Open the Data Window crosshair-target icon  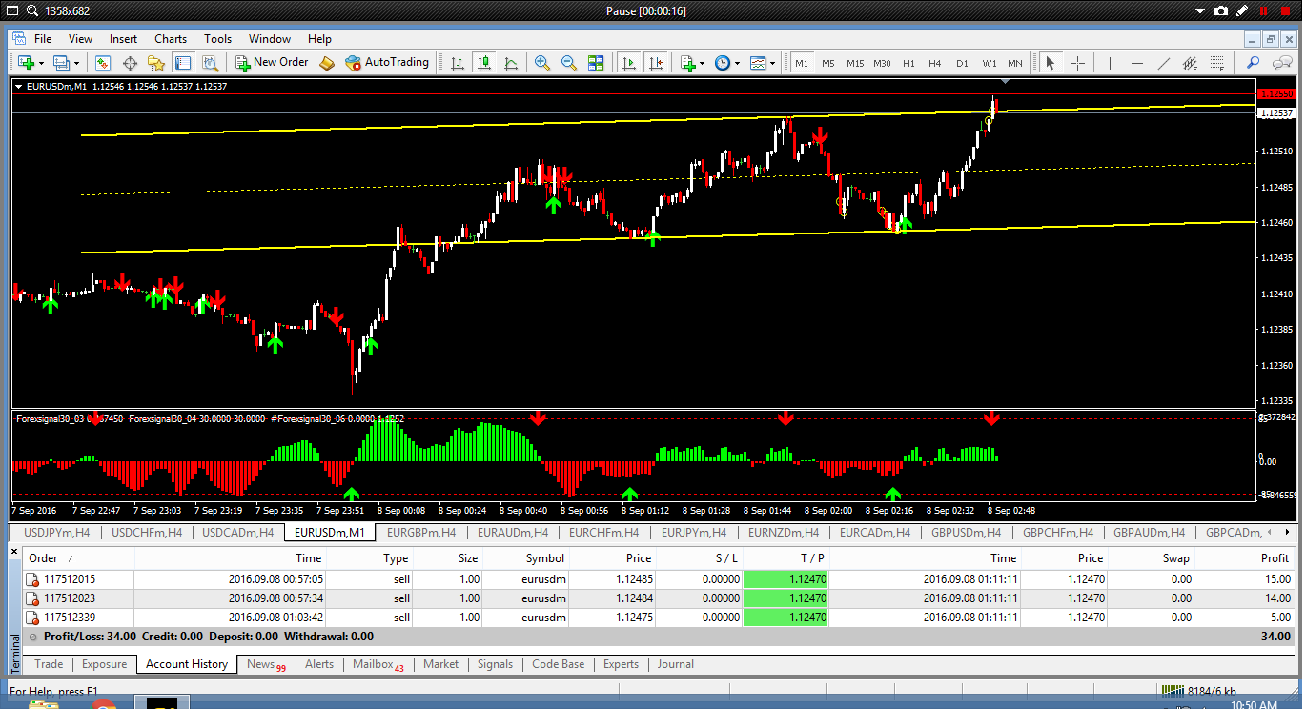coord(130,63)
